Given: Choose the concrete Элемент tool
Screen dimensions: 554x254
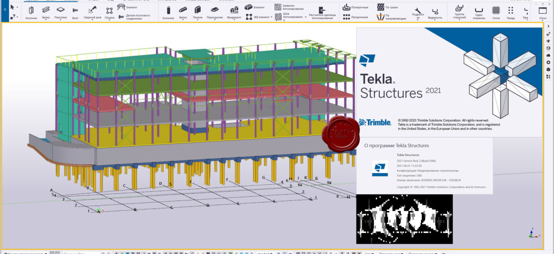Looking at the screenshot, I should [254, 7].
